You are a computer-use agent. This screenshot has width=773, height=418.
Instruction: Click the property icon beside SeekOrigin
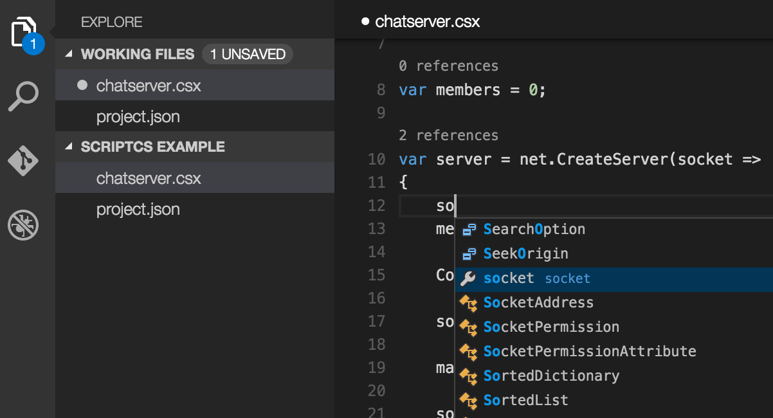pyautogui.click(x=469, y=253)
